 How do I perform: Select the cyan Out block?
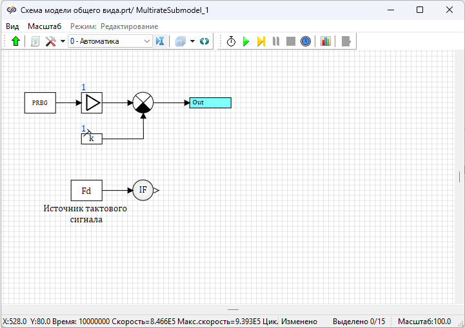pos(210,102)
